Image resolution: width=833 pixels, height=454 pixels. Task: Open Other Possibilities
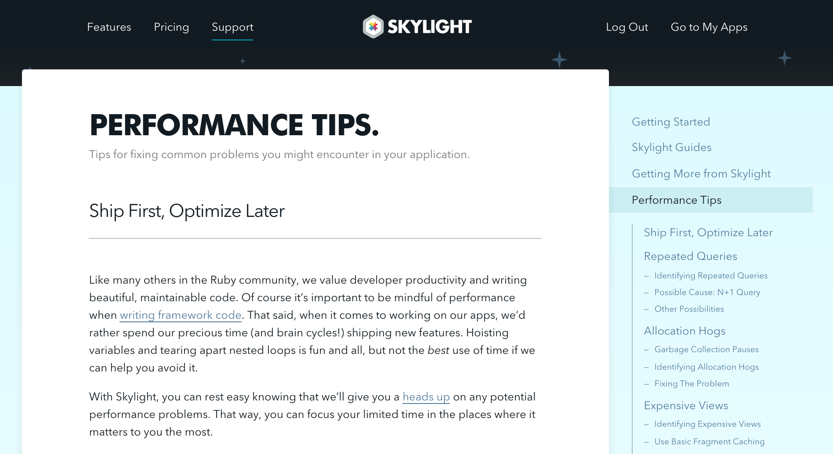click(688, 309)
